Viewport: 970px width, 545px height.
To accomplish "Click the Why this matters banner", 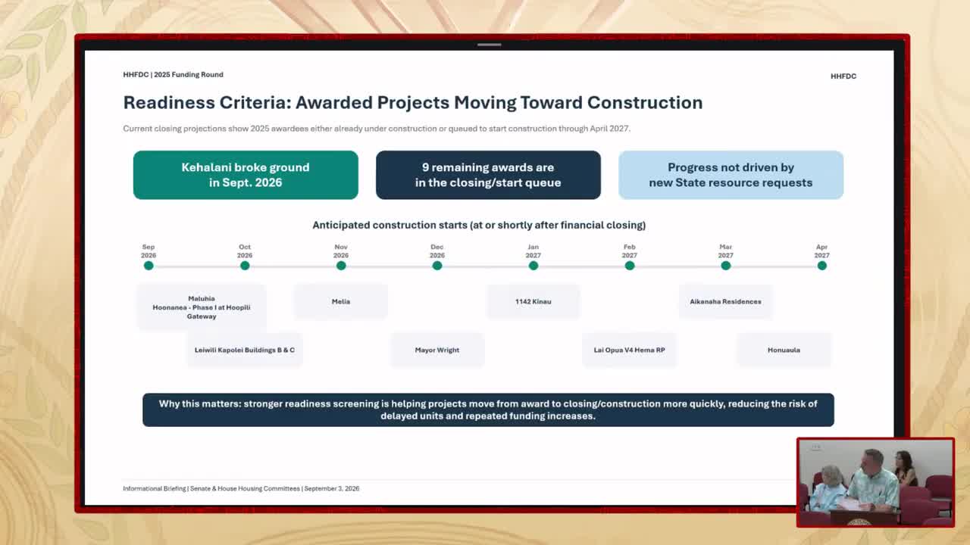I will [x=488, y=410].
